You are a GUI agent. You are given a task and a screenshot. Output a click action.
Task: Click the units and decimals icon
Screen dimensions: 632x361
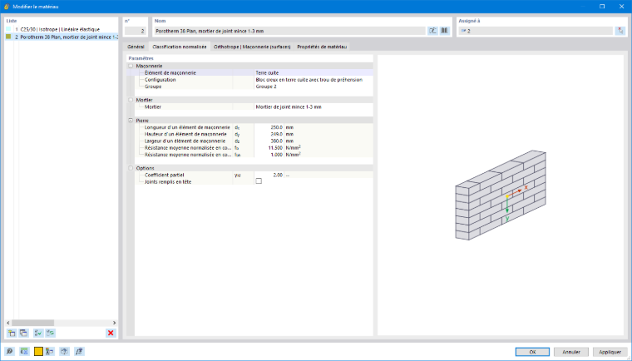24,351
